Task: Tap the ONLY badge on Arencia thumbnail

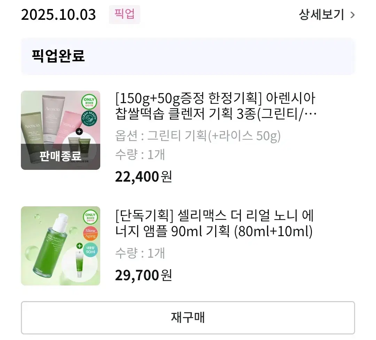Action: (89, 101)
